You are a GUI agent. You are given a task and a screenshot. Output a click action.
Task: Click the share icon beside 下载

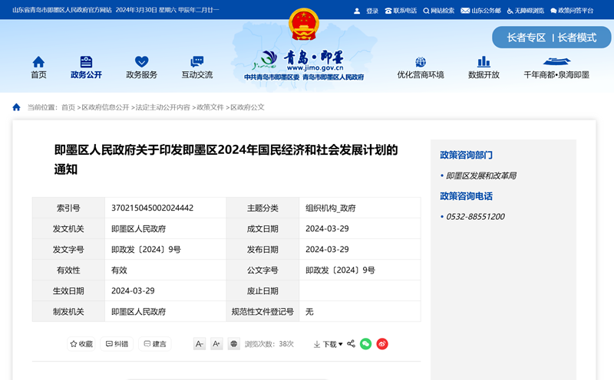click(x=351, y=344)
